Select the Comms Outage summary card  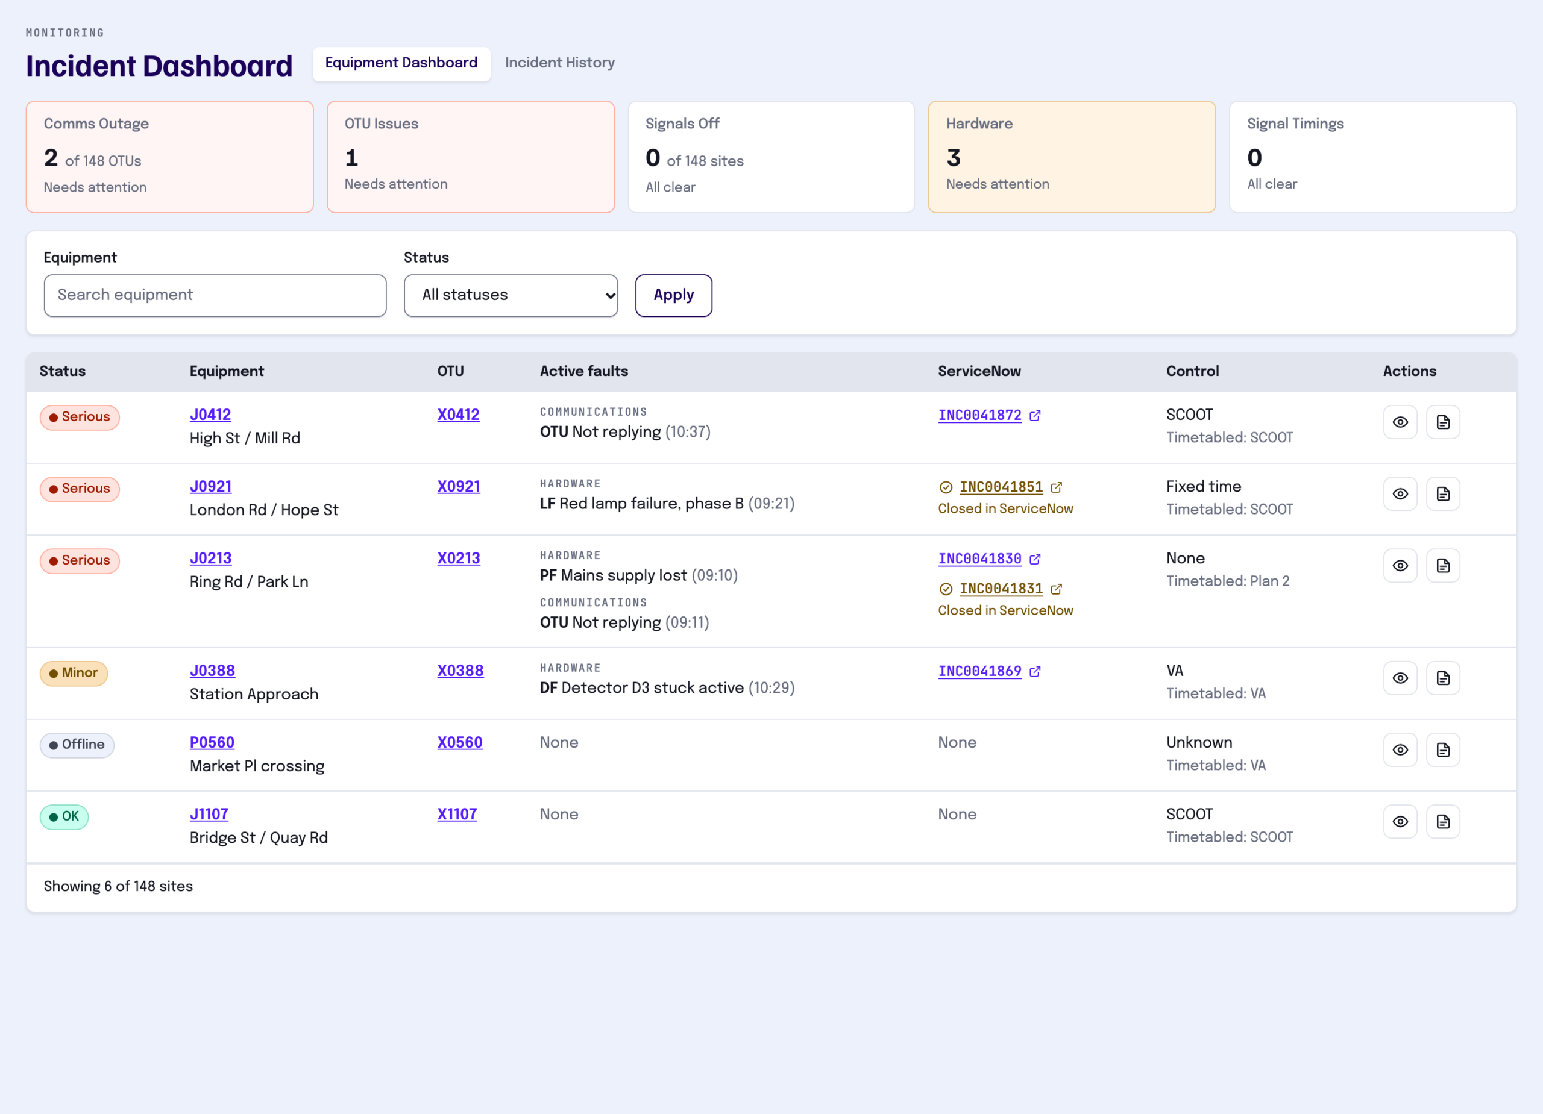coord(170,157)
